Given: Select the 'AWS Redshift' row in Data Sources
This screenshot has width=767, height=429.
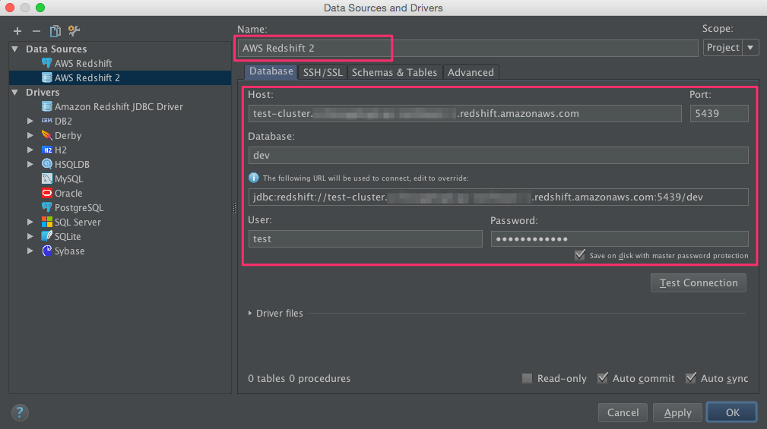Looking at the screenshot, I should 120,63.
